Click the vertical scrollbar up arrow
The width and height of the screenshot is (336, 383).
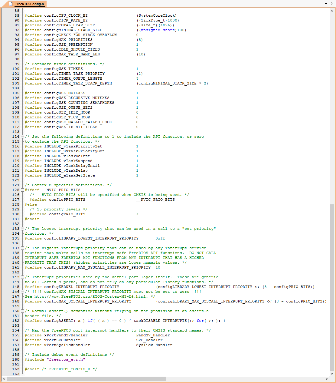[332, 11]
